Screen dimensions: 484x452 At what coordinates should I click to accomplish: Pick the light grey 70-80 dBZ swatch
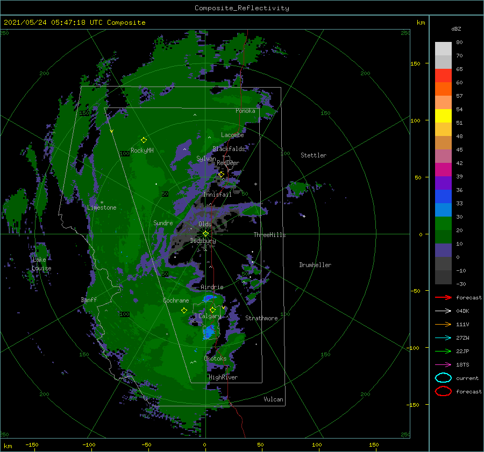(x=443, y=49)
